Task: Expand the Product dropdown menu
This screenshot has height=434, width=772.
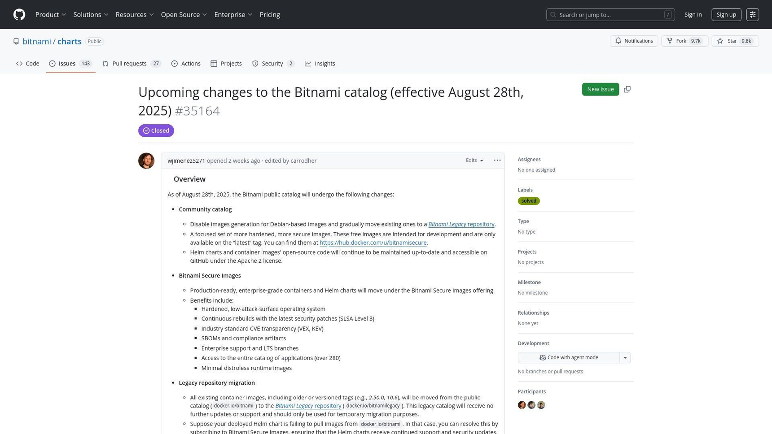Action: tap(51, 15)
